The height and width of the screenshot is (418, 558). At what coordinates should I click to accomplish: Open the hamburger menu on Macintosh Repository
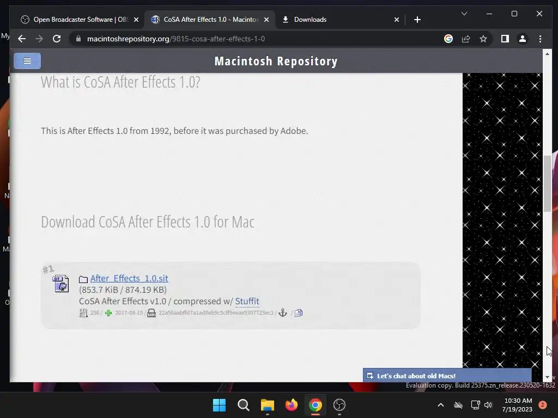(27, 61)
